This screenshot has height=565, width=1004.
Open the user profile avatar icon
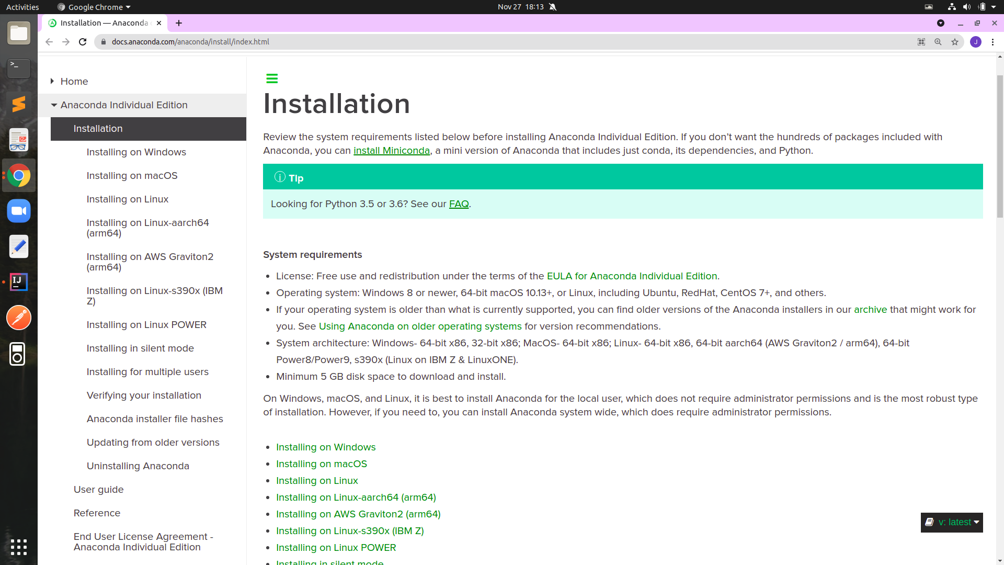(x=975, y=42)
